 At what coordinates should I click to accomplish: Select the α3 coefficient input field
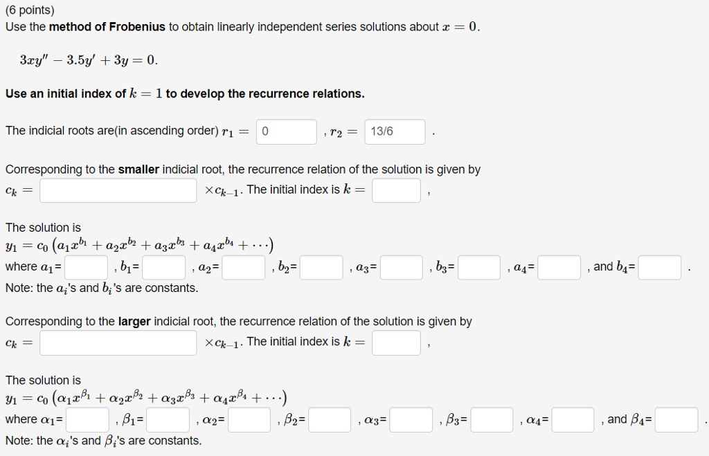pyautogui.click(x=411, y=420)
